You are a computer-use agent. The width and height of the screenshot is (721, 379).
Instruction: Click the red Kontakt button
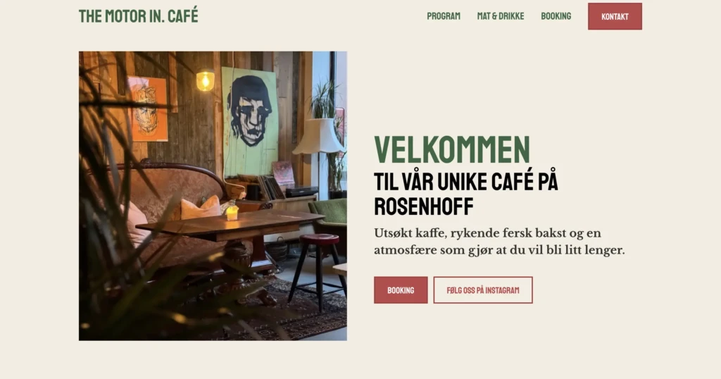[615, 17]
